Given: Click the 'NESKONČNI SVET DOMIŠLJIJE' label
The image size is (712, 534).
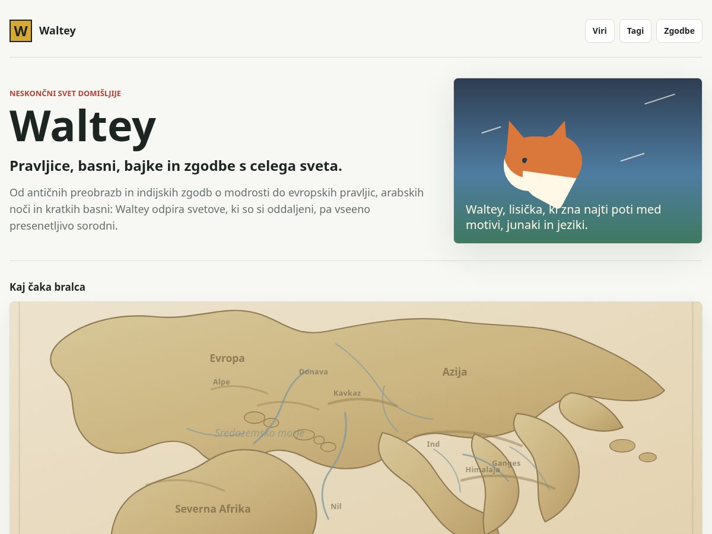Looking at the screenshot, I should [65, 93].
